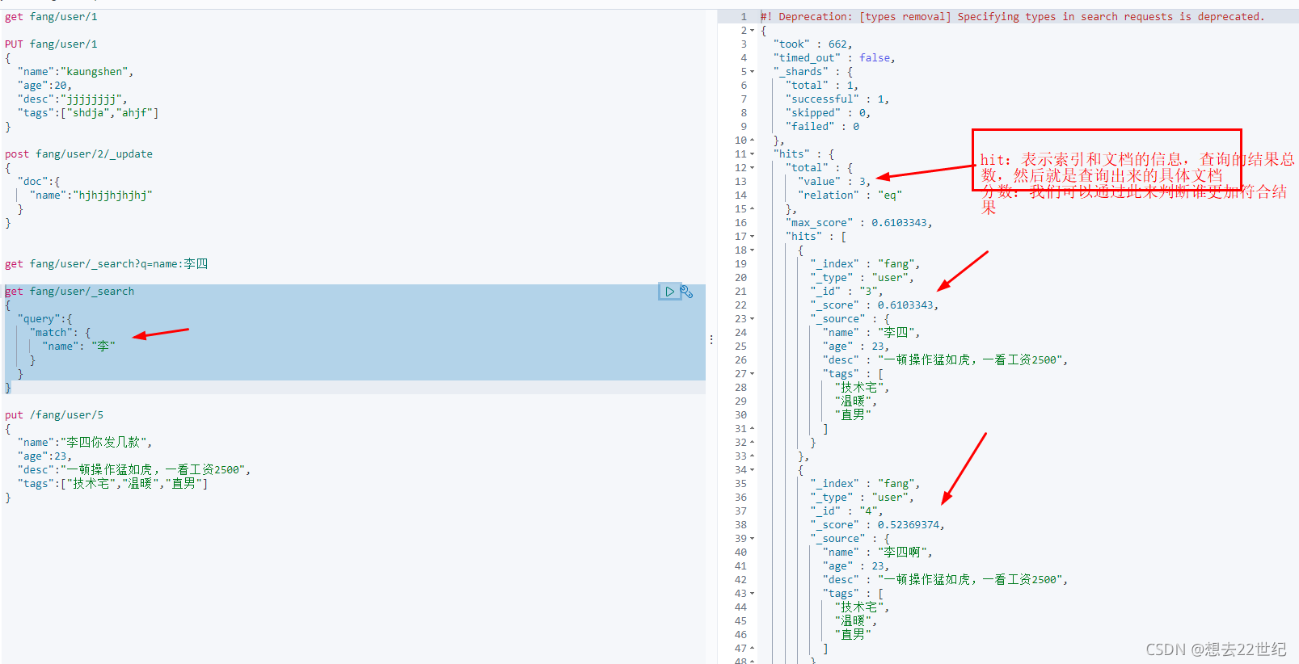Screen dimensions: 1299x664
Task: Collapse the total block at line 12
Action: click(x=753, y=168)
